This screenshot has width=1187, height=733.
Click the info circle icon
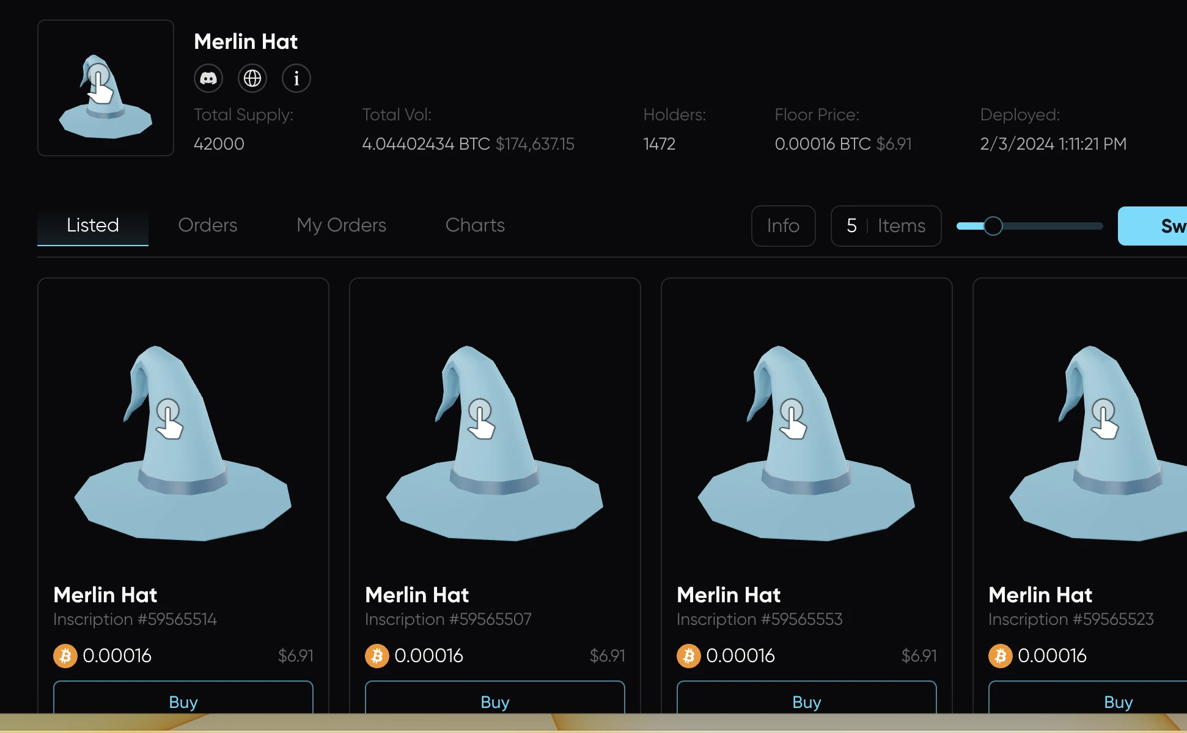296,78
